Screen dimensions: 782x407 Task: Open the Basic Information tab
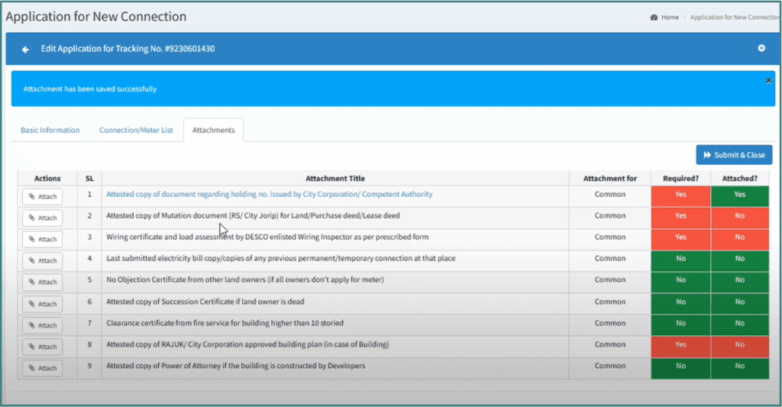coord(50,131)
